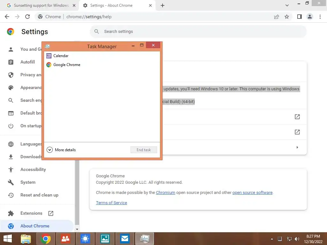This screenshot has width=327, height=245.
Task: Click the Chrome forward arrow button
Action: tap(17, 17)
